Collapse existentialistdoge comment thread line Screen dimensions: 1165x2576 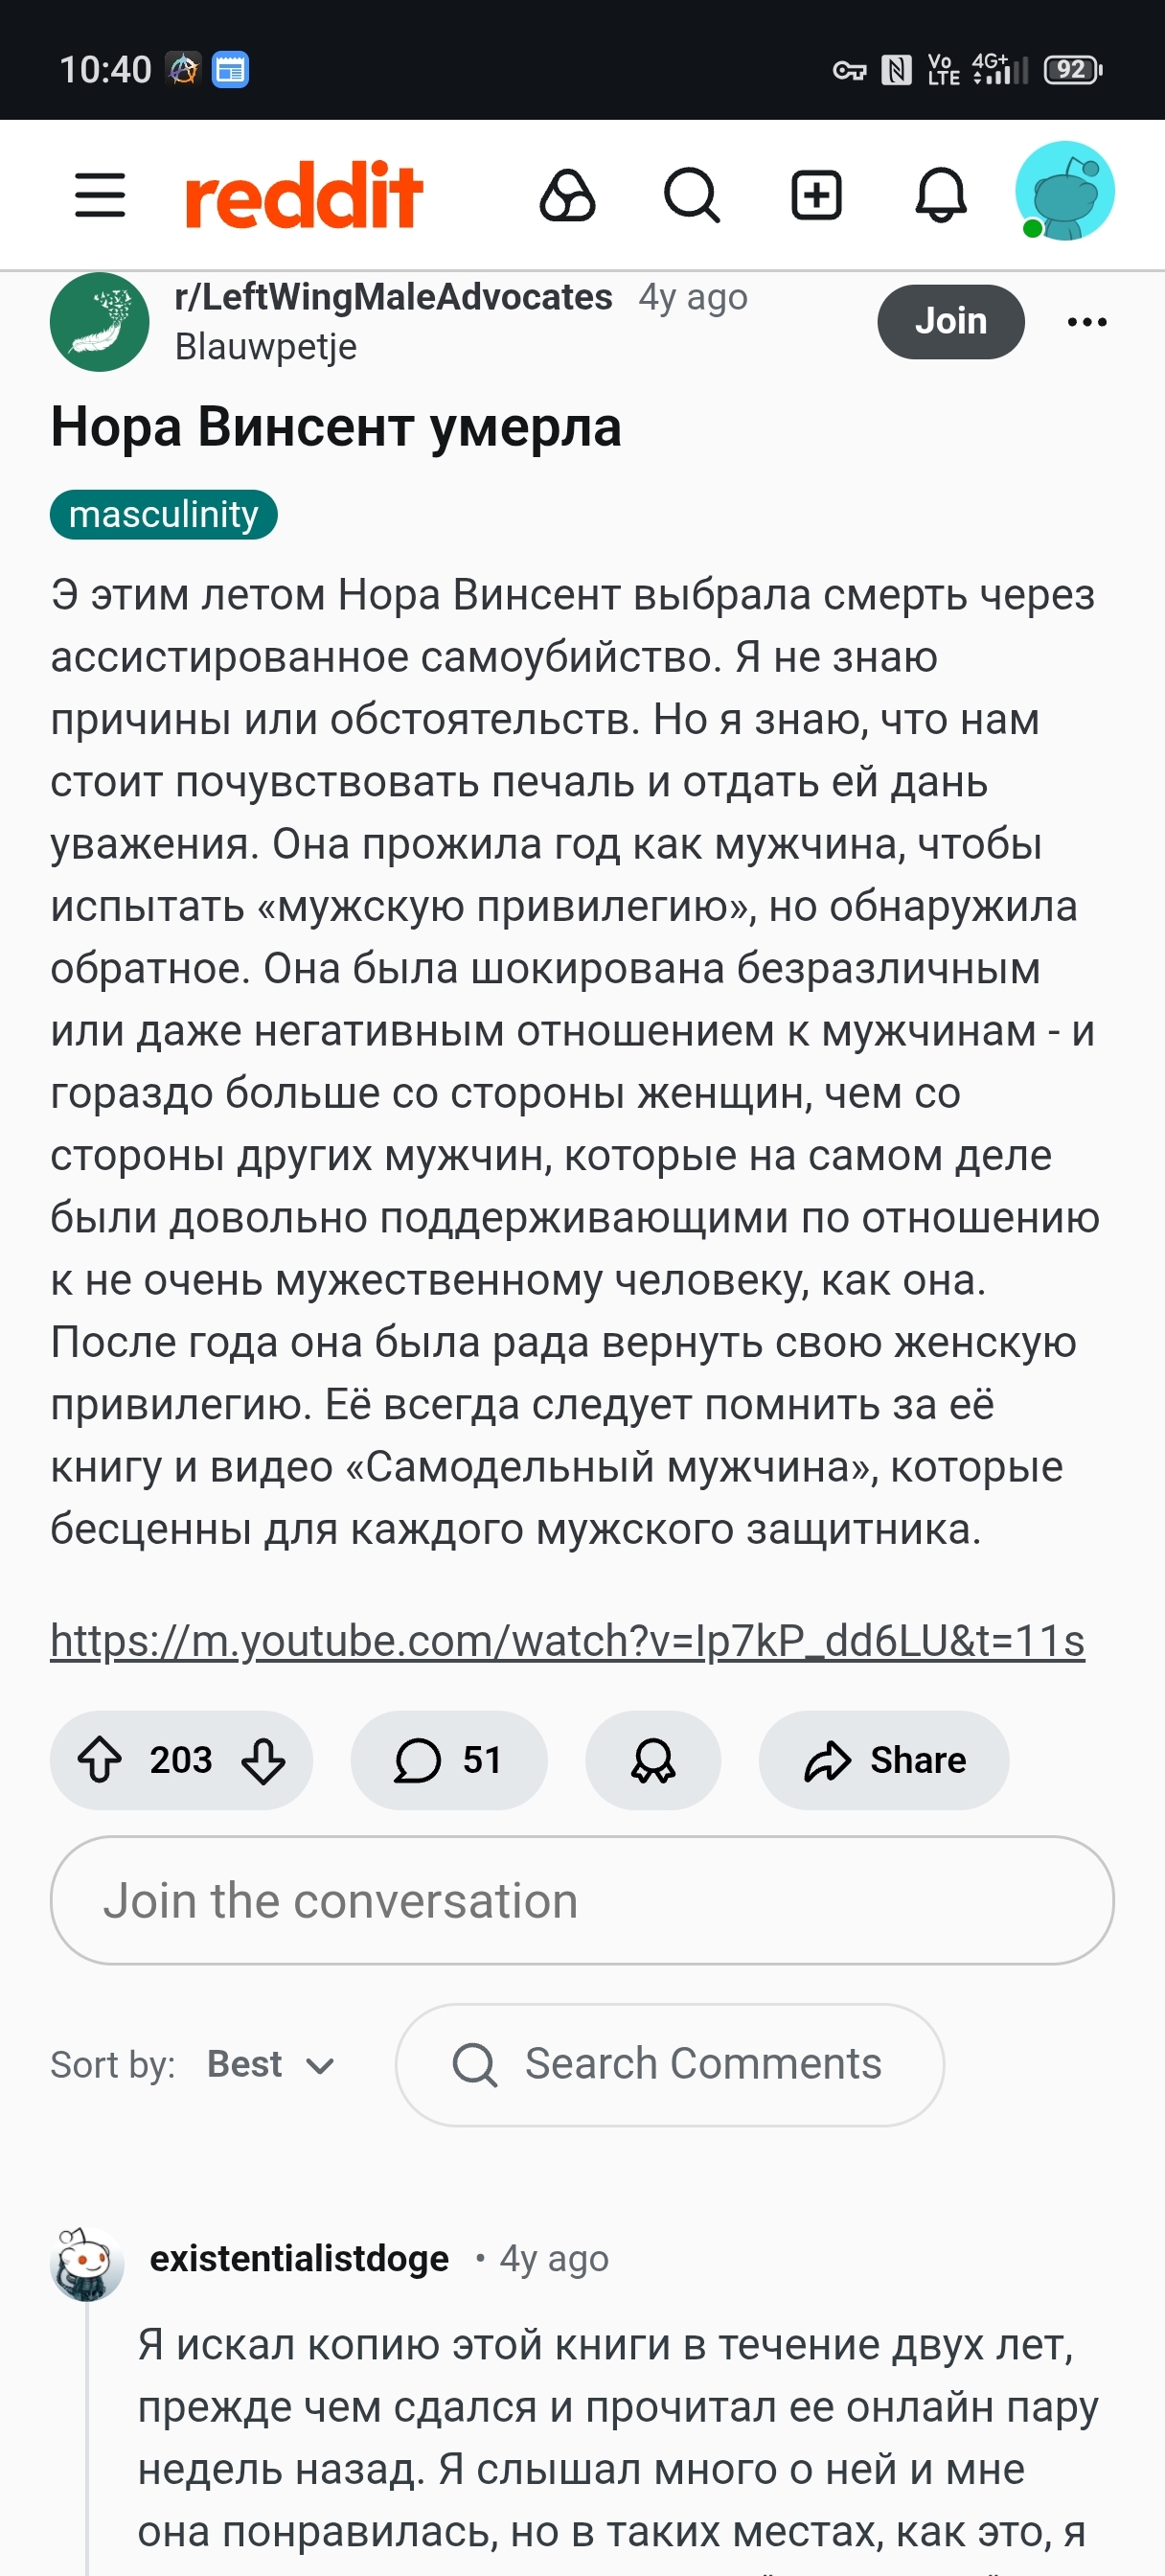(x=87, y=2440)
